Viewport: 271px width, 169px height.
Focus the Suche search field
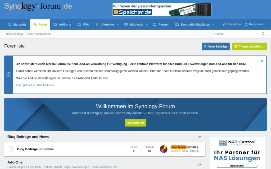pos(237,34)
